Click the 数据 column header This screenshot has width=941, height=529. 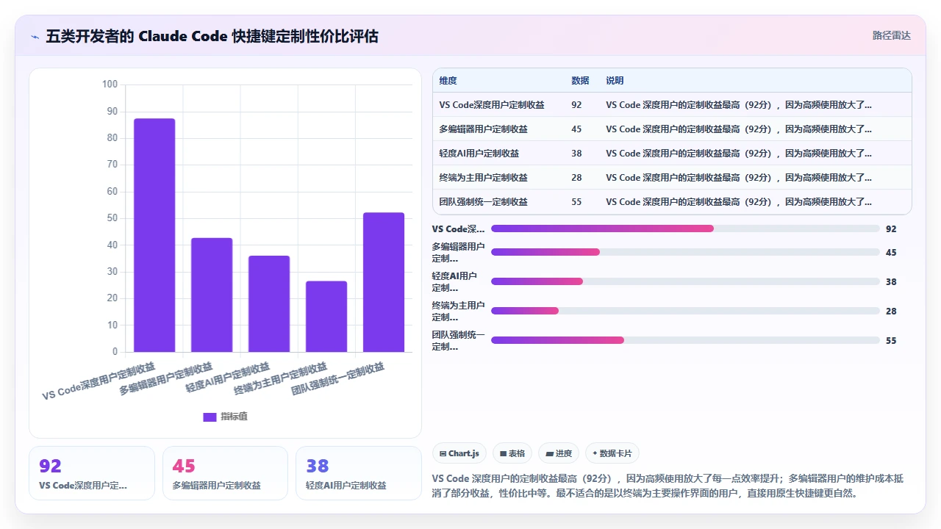click(x=580, y=81)
